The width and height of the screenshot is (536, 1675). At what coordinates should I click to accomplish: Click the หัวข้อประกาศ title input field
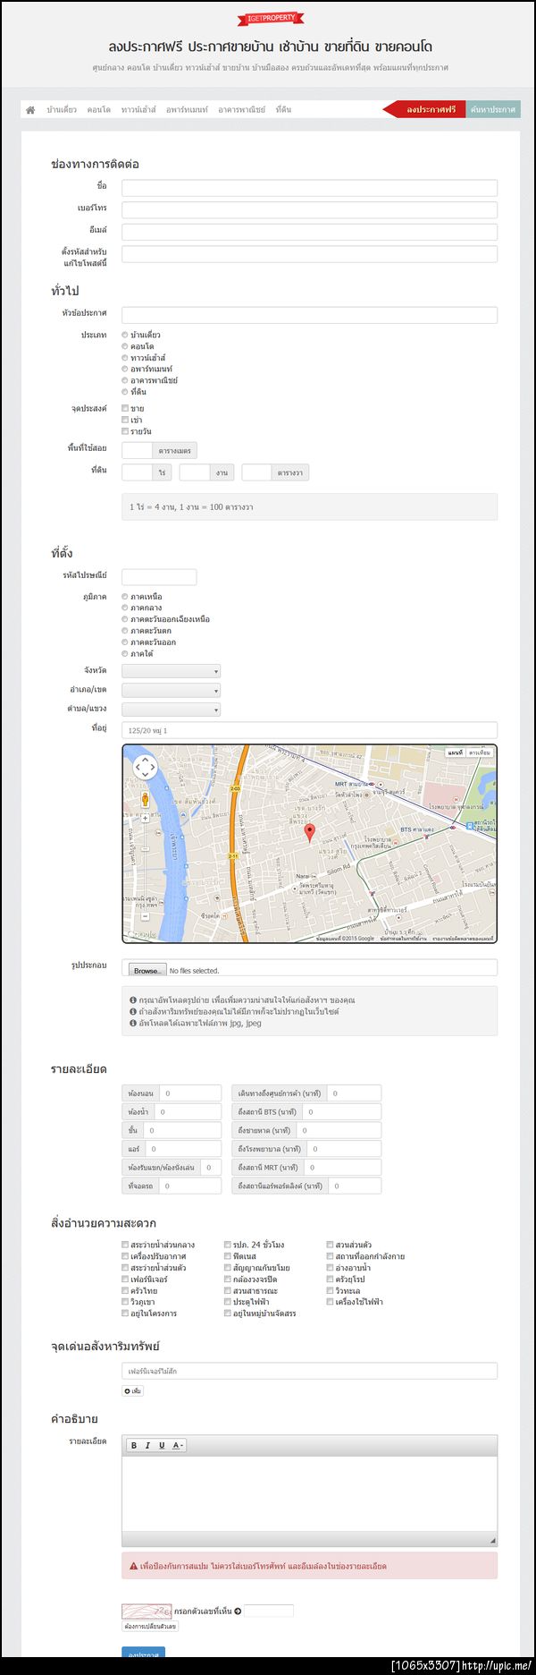tap(309, 315)
